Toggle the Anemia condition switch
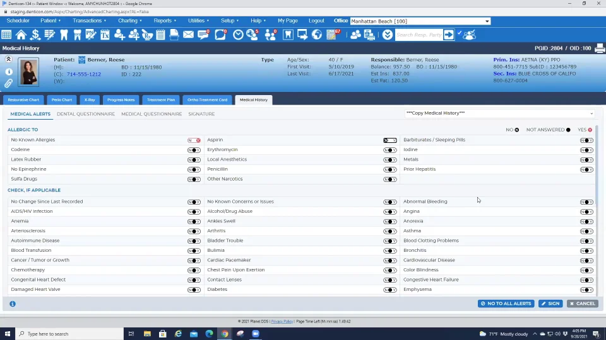The width and height of the screenshot is (606, 340). [x=194, y=222]
